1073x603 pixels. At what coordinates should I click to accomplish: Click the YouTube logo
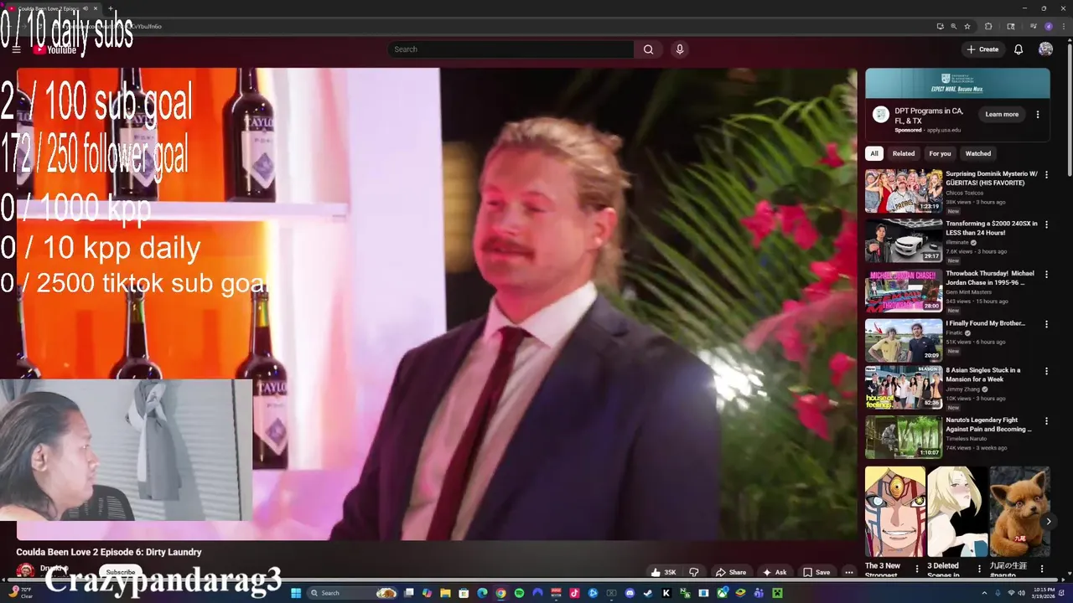(x=55, y=49)
